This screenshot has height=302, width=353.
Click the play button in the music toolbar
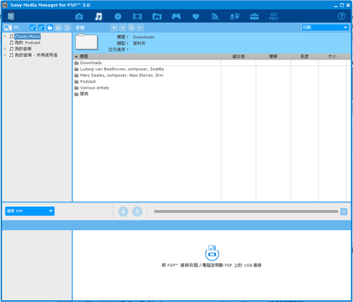(x=140, y=28)
